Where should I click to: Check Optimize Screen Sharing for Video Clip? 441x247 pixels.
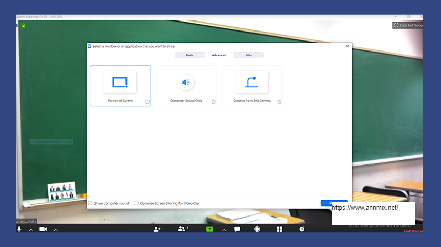(x=136, y=203)
